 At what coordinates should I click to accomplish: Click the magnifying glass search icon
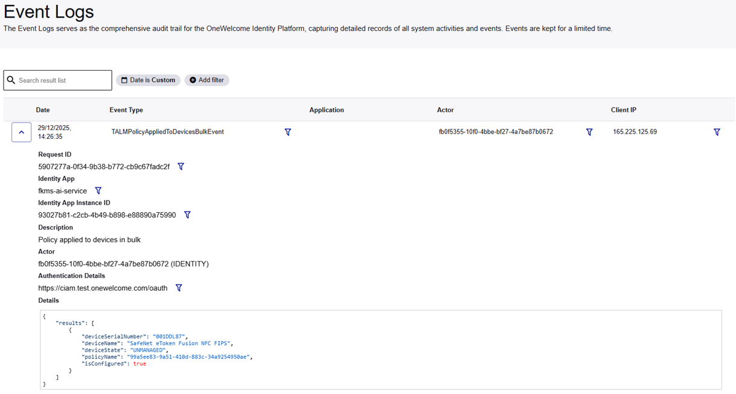point(11,80)
